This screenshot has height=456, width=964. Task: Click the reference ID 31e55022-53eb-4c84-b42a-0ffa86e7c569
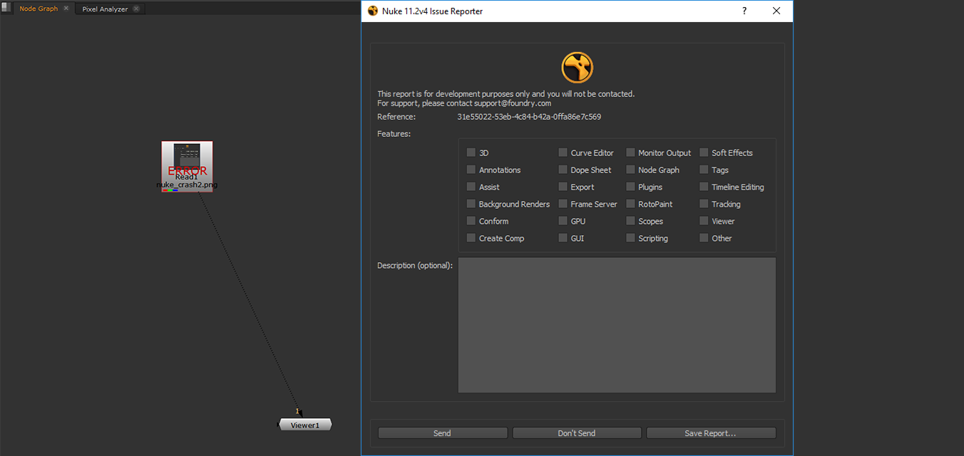pyautogui.click(x=529, y=117)
